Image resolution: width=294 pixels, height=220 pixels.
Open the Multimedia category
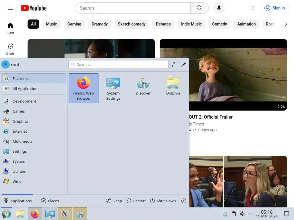[x=34, y=141]
